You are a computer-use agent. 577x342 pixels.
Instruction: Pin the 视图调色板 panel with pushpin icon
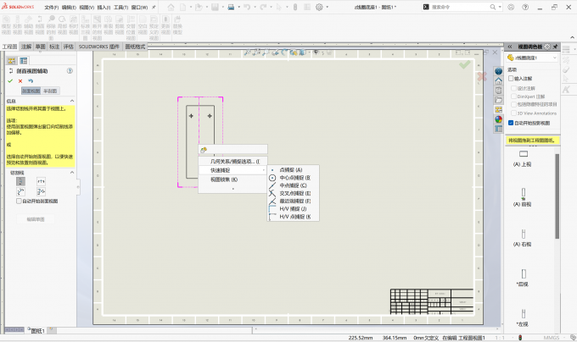555,47
